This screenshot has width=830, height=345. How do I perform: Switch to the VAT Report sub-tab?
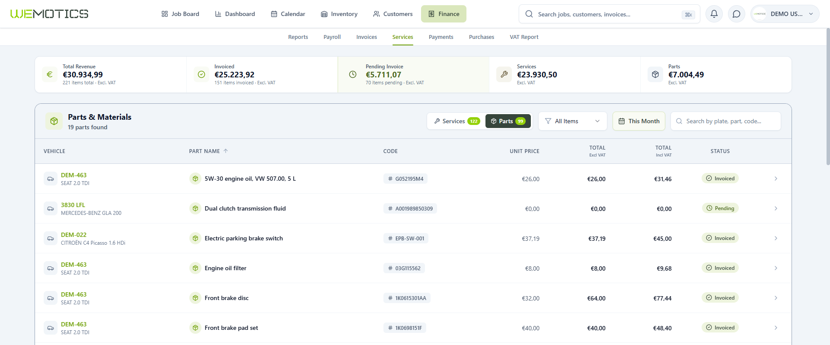point(524,37)
